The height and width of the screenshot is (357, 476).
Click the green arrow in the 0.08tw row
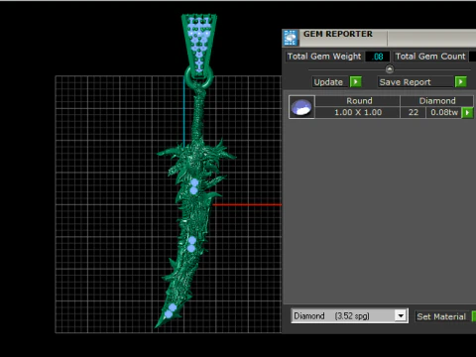(467, 113)
